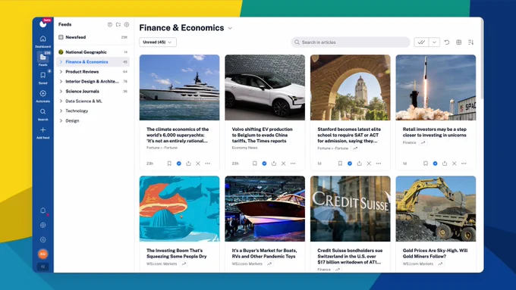This screenshot has width=516, height=290.
Task: Expand the Science Journals folder
Action: (x=61, y=92)
